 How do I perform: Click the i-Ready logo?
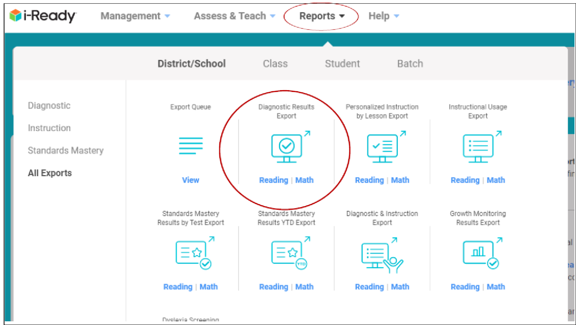[x=43, y=16]
